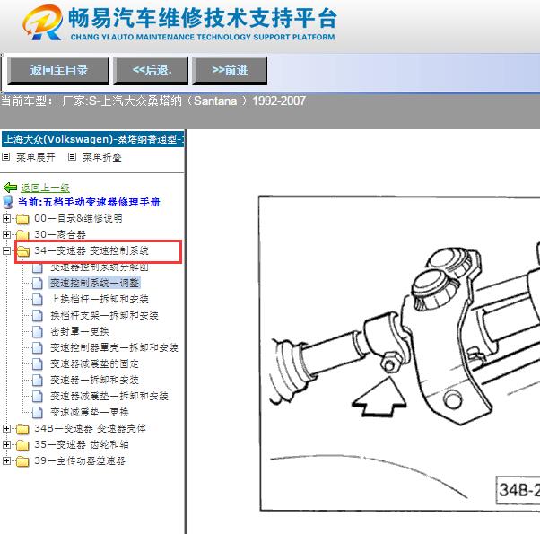540x534 pixels.
Task: Click the folder icon for 39—主传动器差速器
Action: click(x=22, y=461)
